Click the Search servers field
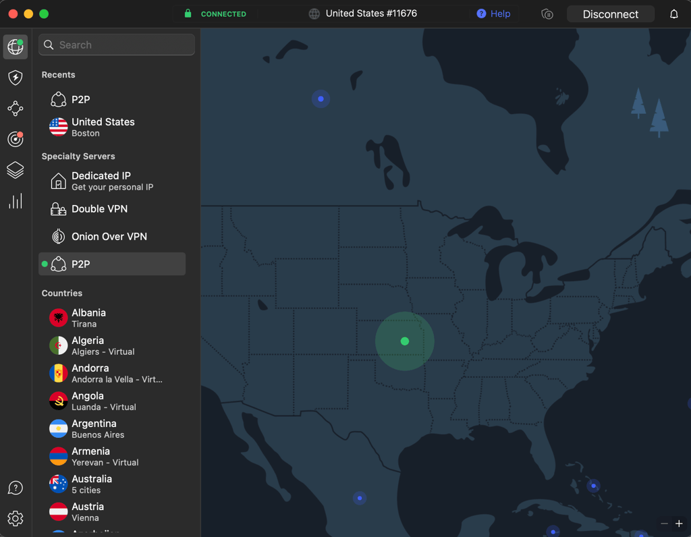The width and height of the screenshot is (691, 537). point(117,45)
